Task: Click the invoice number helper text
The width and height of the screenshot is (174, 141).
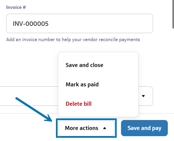Action: click(x=73, y=40)
